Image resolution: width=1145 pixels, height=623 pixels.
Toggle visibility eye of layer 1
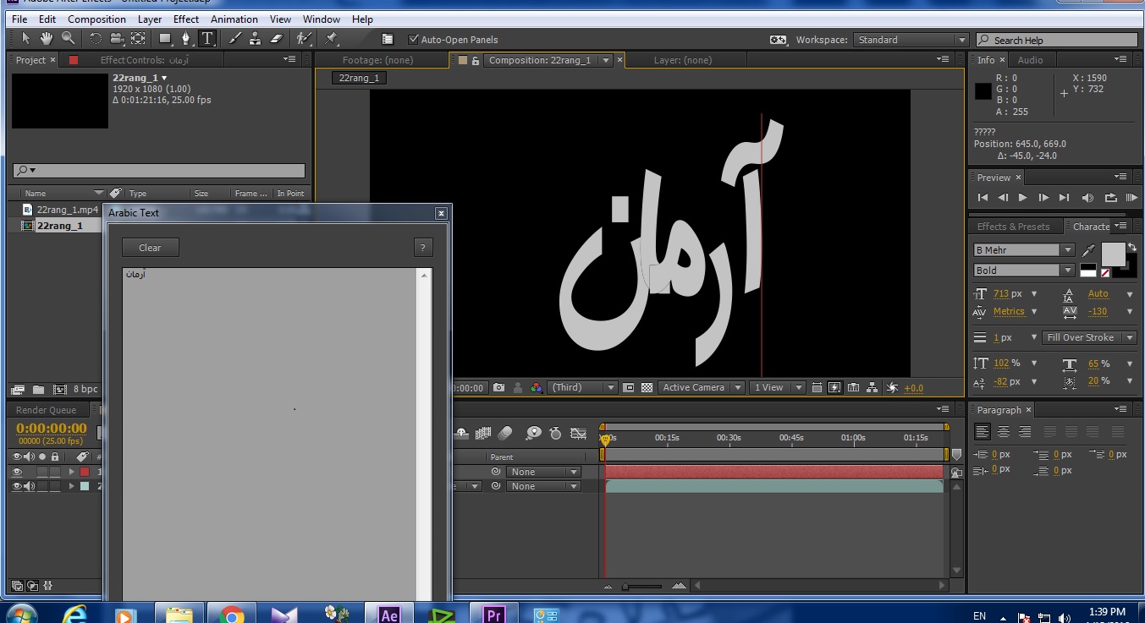pos(17,472)
